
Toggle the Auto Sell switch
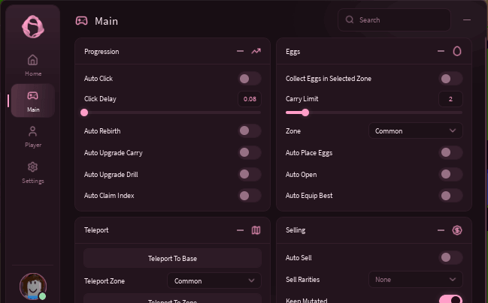pyautogui.click(x=450, y=257)
